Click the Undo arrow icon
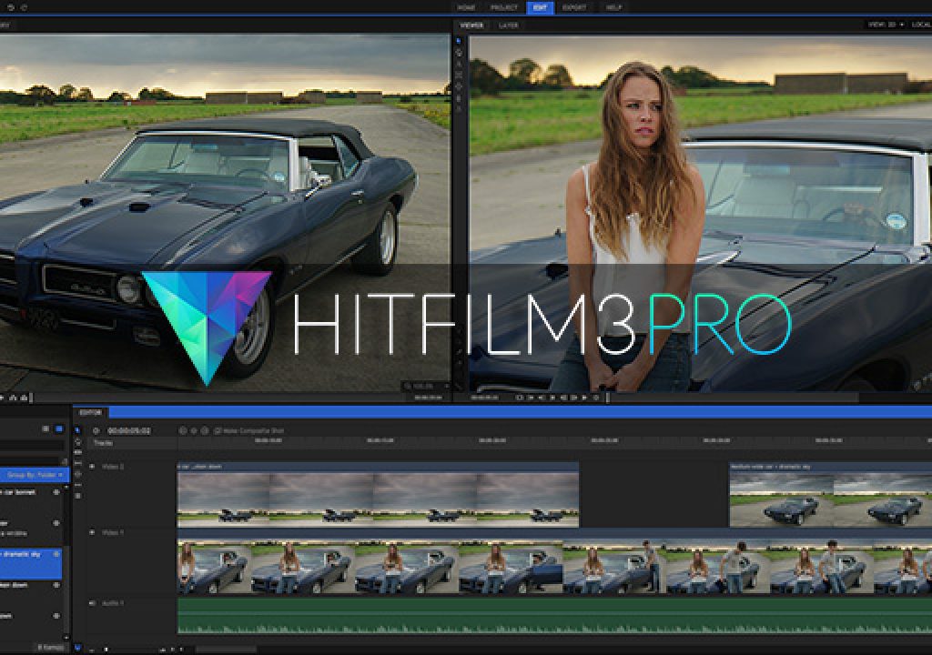 [11, 7]
